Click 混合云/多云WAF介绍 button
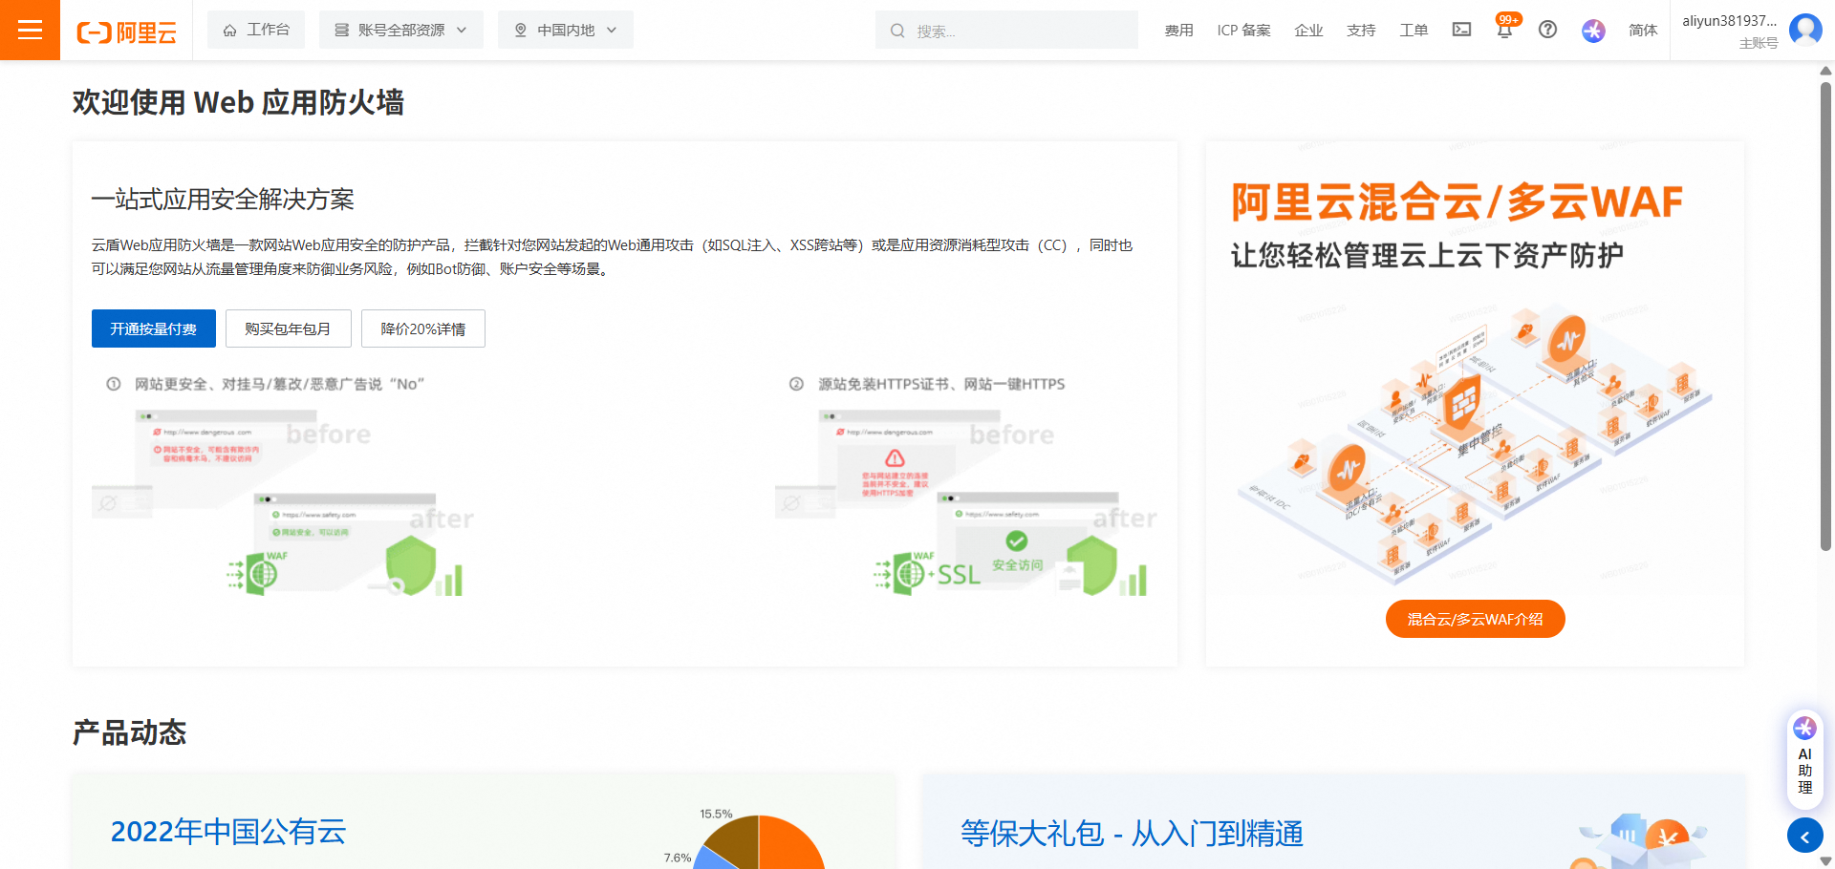The height and width of the screenshot is (869, 1835). click(x=1475, y=619)
